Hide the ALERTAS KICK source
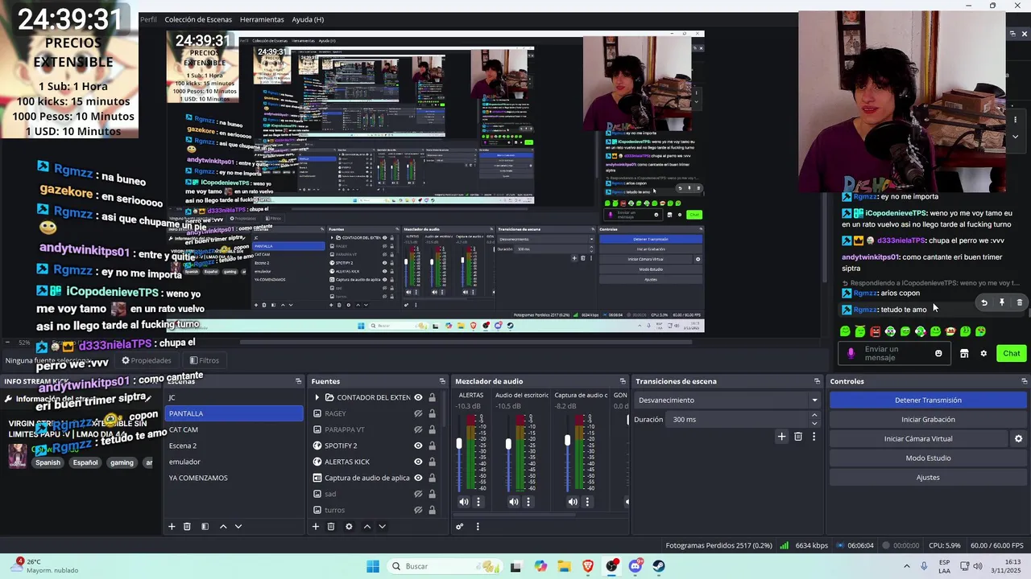The image size is (1031, 579). pyautogui.click(x=418, y=462)
